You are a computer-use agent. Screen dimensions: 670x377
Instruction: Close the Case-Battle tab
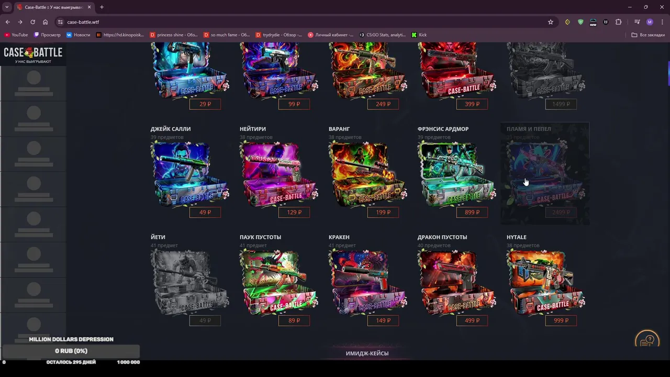(x=88, y=7)
